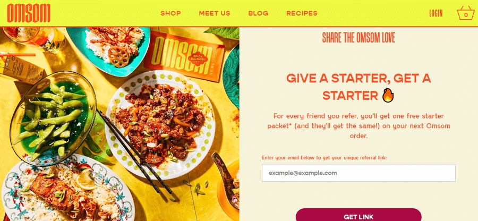Image resolution: width=478 pixels, height=221 pixels.
Task: Open the shopping cart basket icon
Action: 466,13
